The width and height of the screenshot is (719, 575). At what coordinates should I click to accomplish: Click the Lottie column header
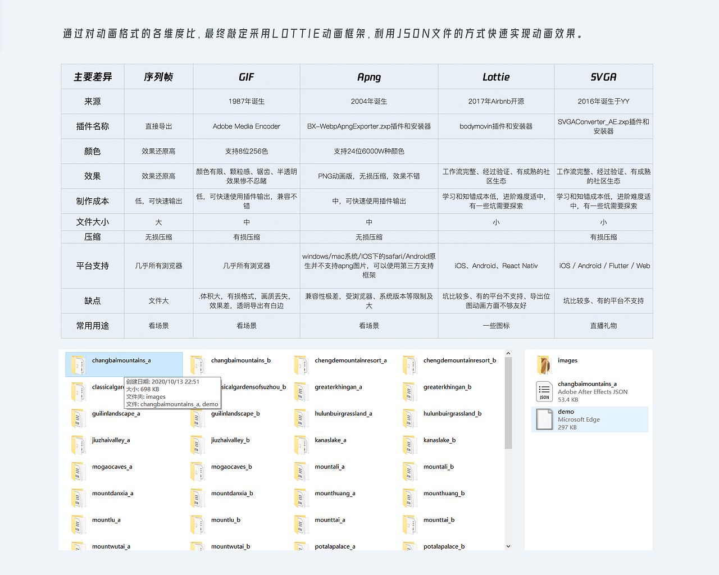pyautogui.click(x=496, y=77)
